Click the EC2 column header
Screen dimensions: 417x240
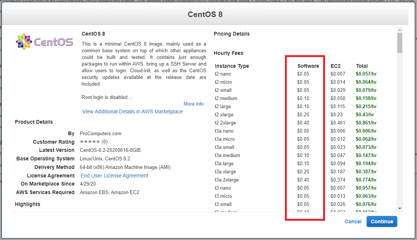pos(336,66)
